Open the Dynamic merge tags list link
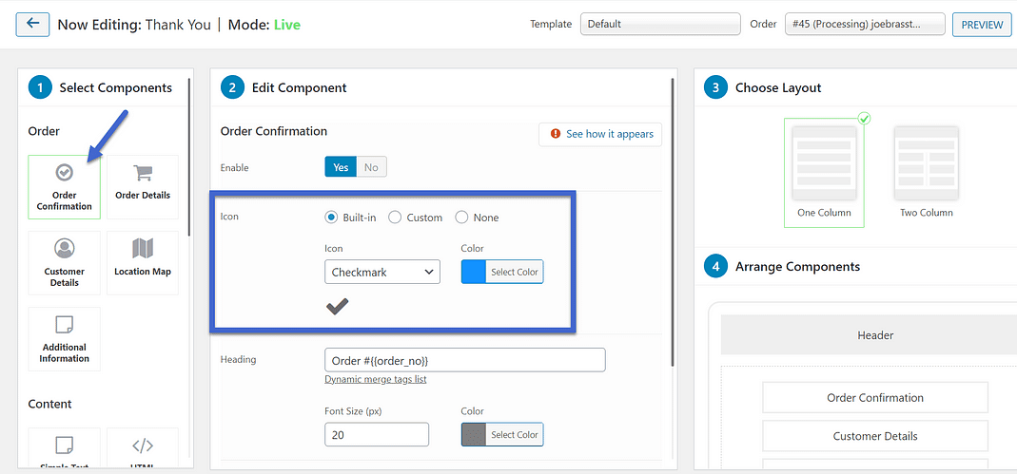The height and width of the screenshot is (474, 1017). (x=376, y=379)
